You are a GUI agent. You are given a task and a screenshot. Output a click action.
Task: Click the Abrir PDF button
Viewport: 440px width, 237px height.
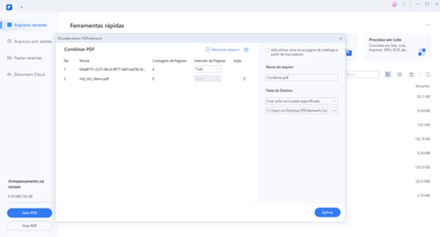pyautogui.click(x=29, y=213)
